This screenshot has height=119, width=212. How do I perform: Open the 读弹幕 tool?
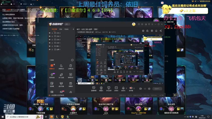pyautogui.click(x=52, y=84)
